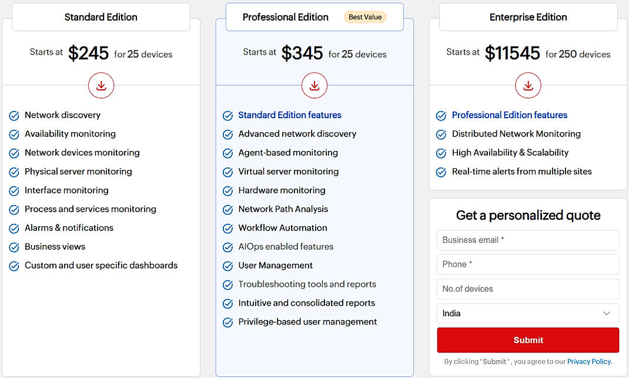Click the checkmark icon beside Network discovery
629x378 pixels.
14,115
